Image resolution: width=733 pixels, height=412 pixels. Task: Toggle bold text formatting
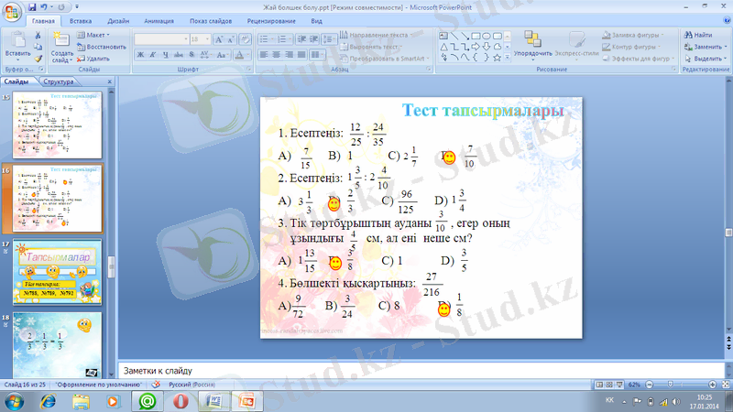[x=140, y=55]
